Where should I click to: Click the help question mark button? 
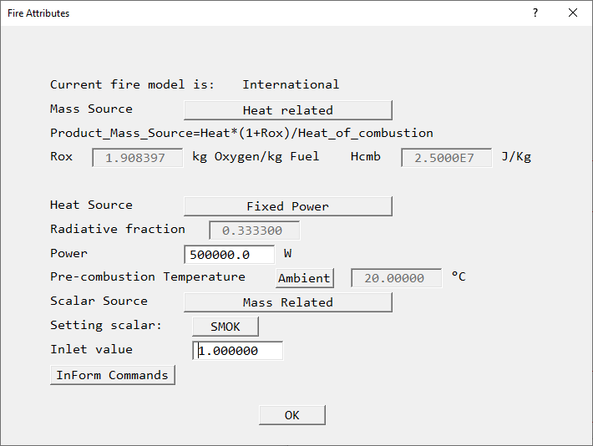point(535,13)
